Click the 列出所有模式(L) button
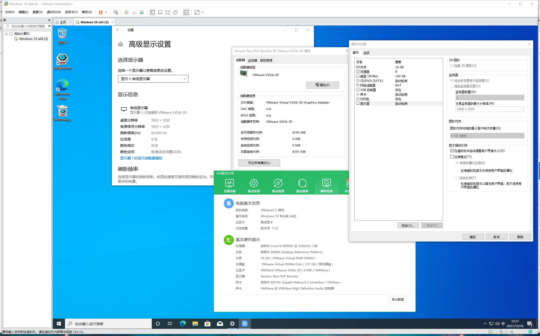The image size is (540, 336). (x=259, y=163)
